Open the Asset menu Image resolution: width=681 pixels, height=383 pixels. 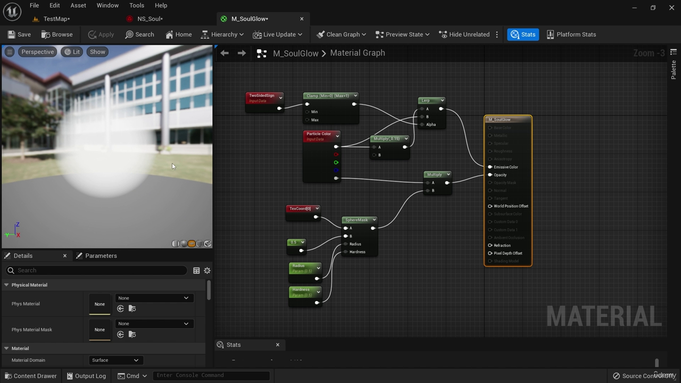[78, 5]
